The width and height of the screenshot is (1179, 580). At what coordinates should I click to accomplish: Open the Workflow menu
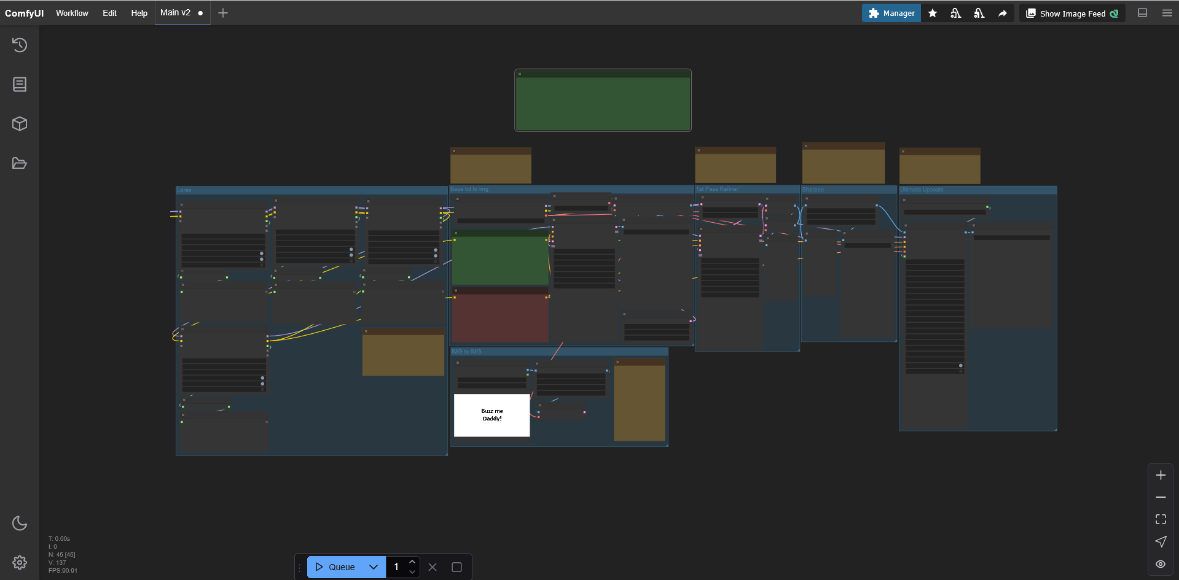coord(72,13)
